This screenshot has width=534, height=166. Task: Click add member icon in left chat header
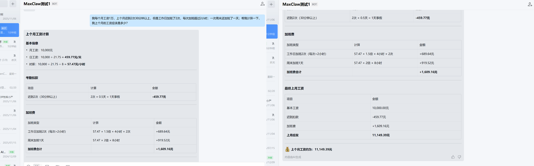pyautogui.click(x=262, y=4)
